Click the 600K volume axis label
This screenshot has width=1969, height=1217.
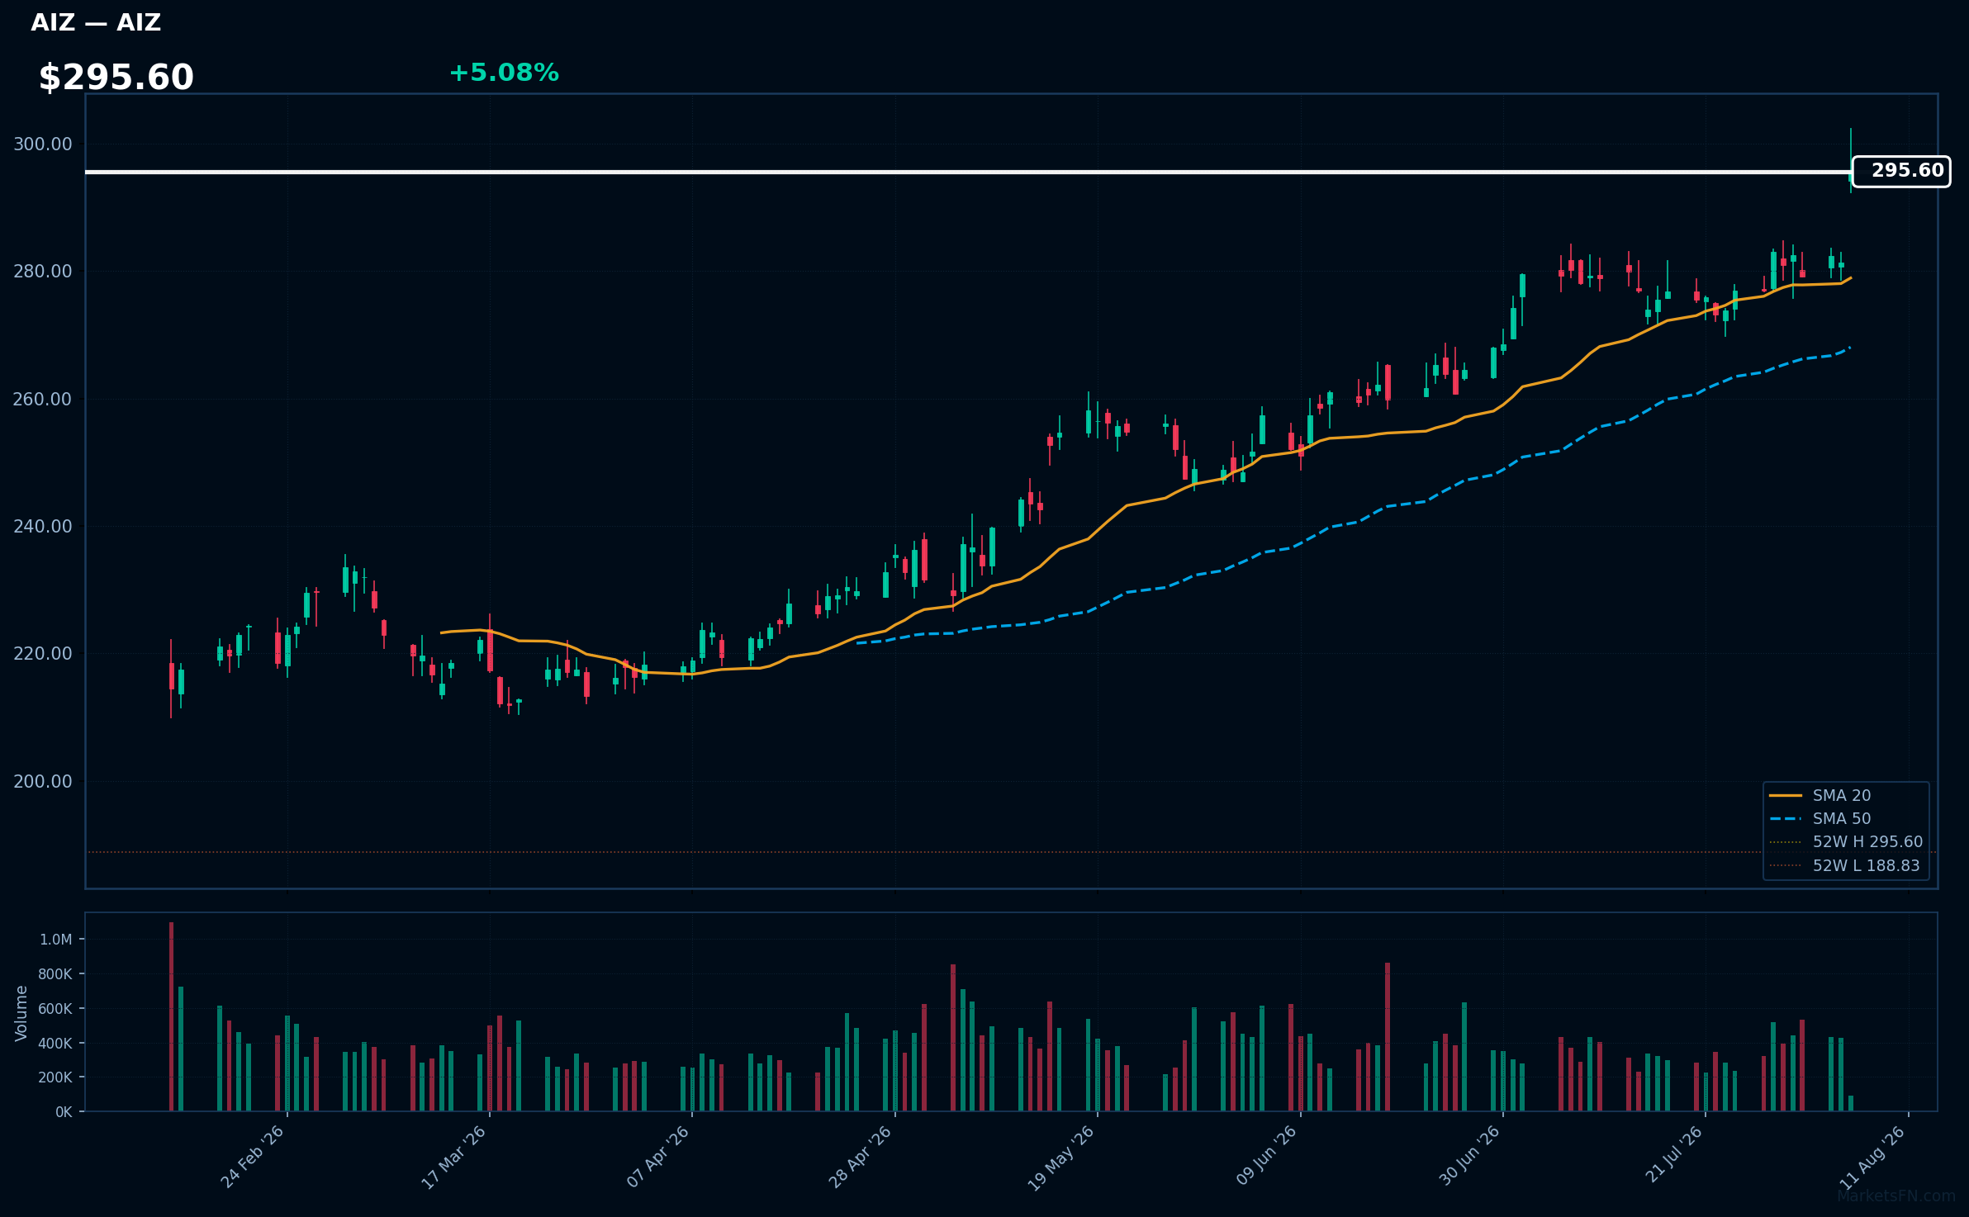(55, 1009)
